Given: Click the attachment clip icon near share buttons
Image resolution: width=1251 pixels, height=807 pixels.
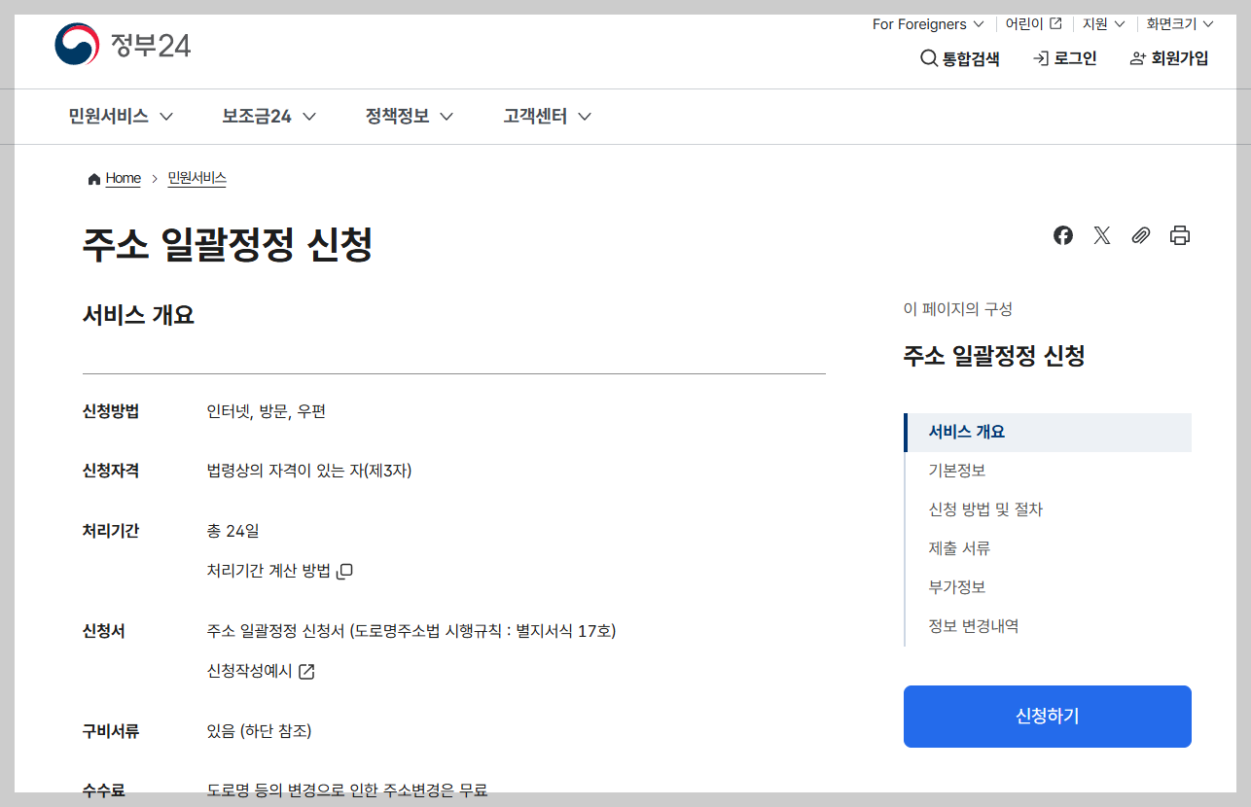Looking at the screenshot, I should coord(1140,235).
